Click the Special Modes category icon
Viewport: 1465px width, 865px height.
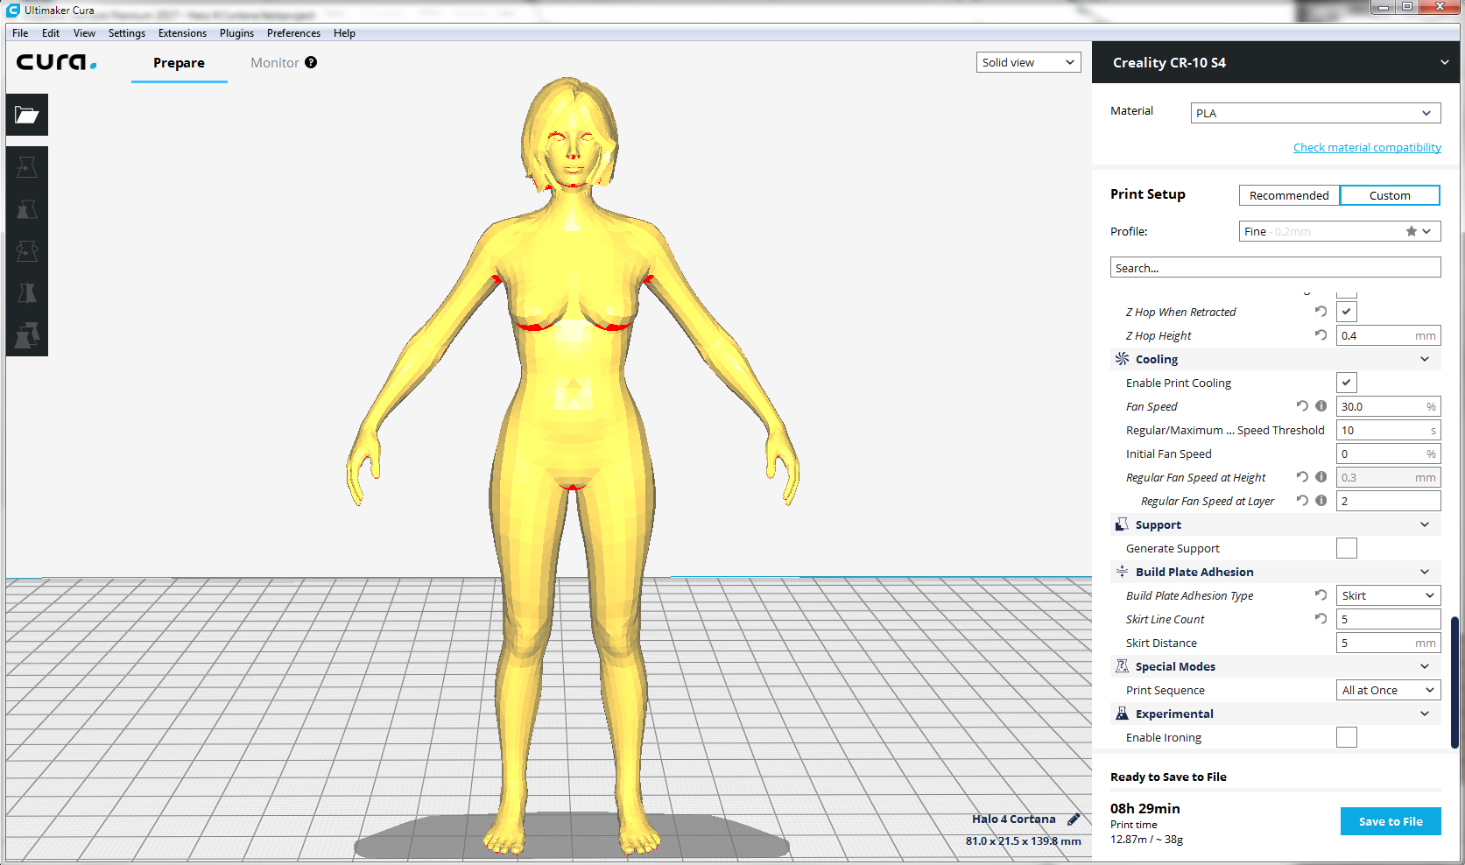[1122, 665]
